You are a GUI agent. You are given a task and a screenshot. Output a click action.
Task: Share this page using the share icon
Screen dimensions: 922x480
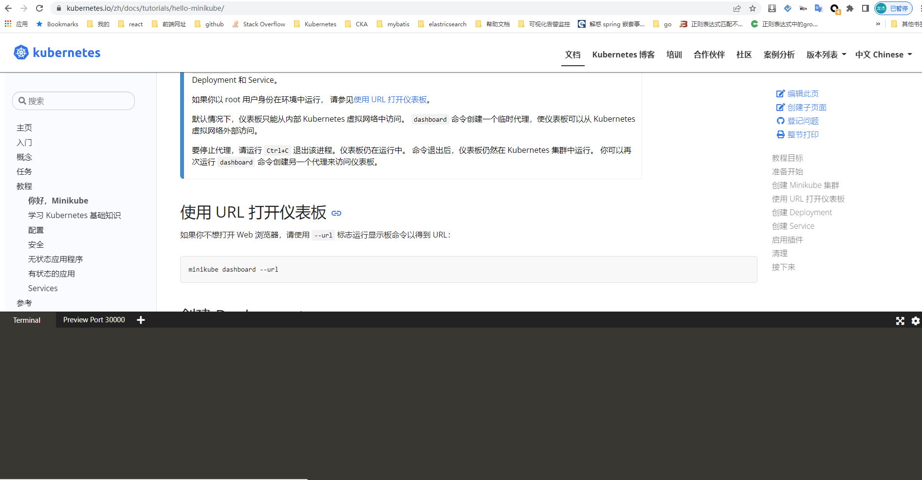[737, 8]
